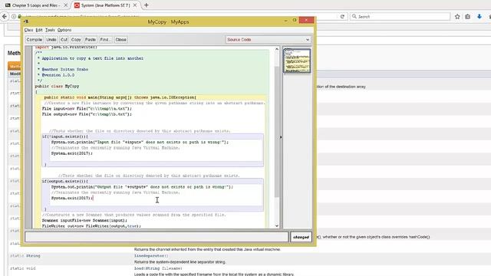Click the BlueJ window title icon

(x=26, y=21)
